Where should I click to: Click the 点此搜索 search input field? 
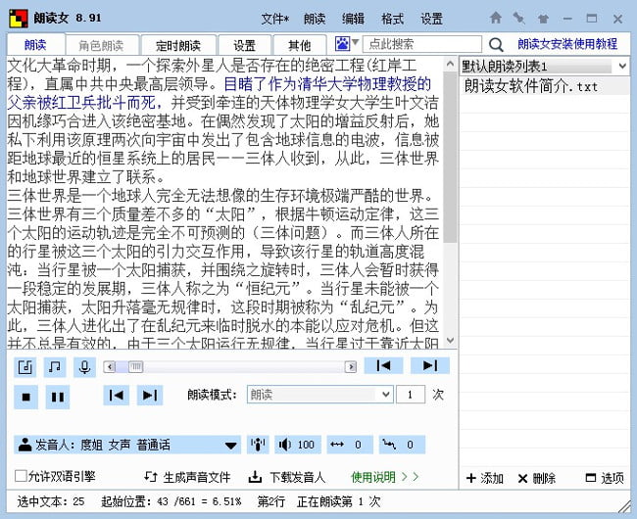[421, 44]
